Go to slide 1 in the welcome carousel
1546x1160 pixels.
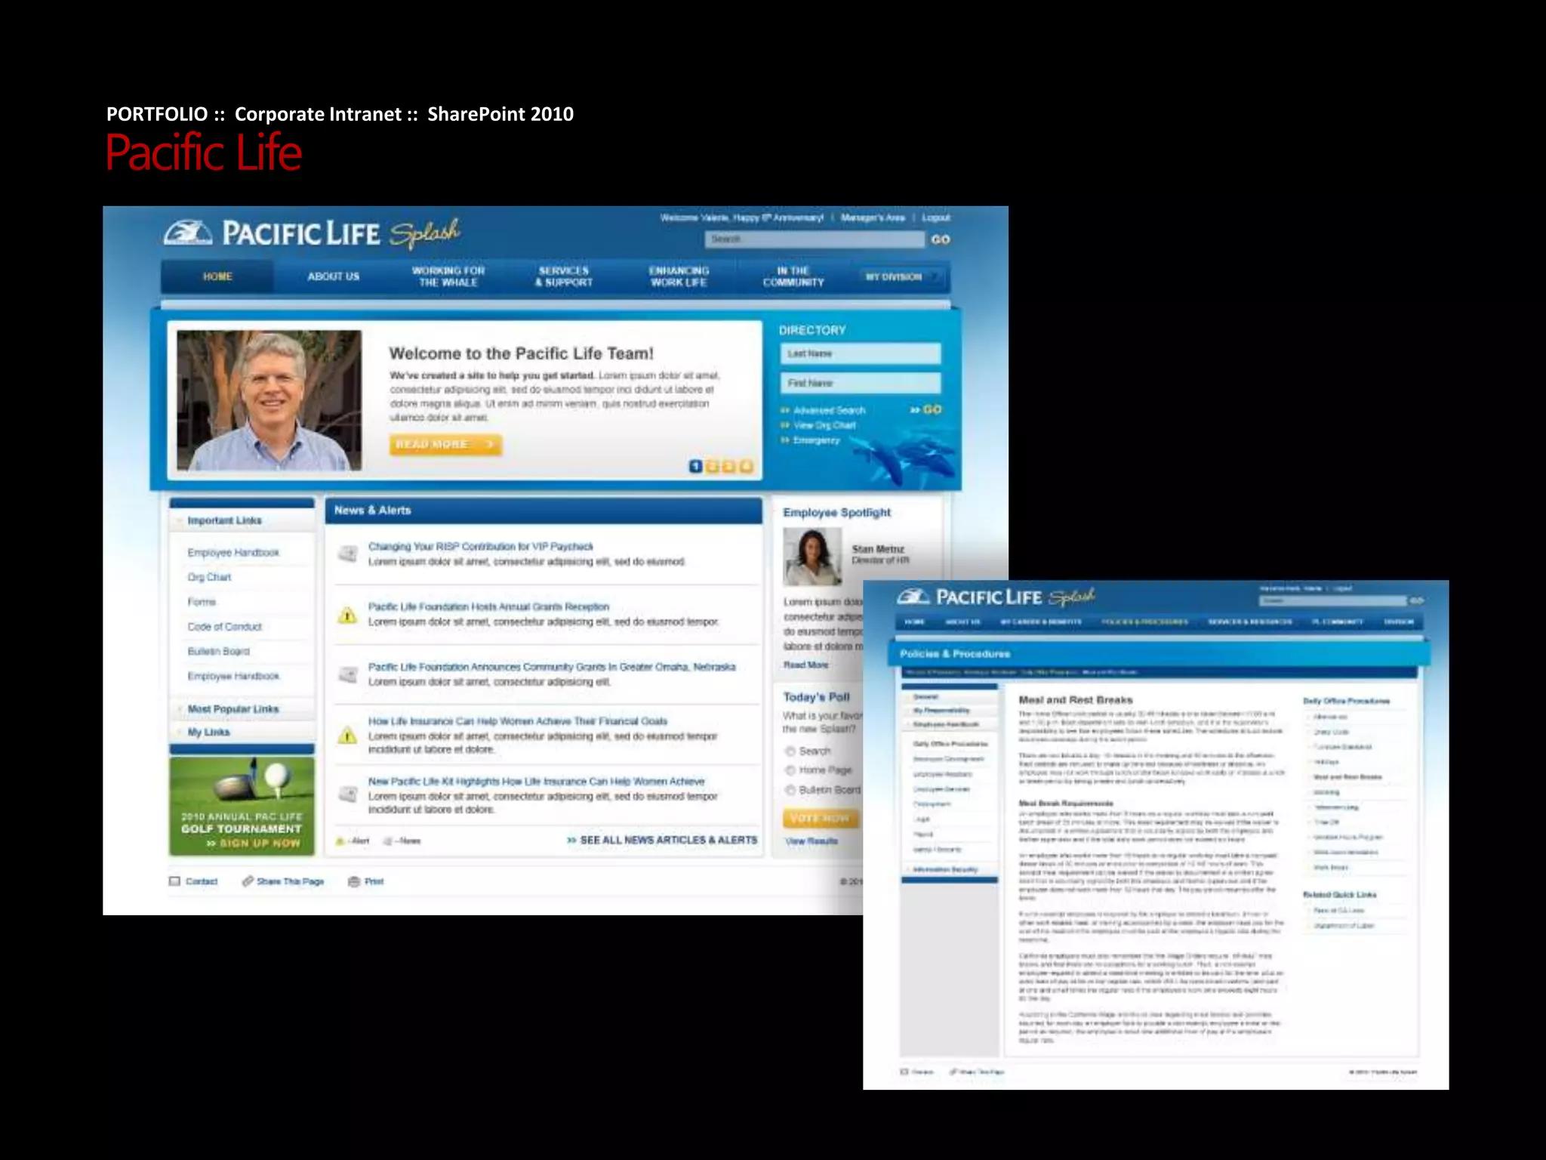point(696,466)
